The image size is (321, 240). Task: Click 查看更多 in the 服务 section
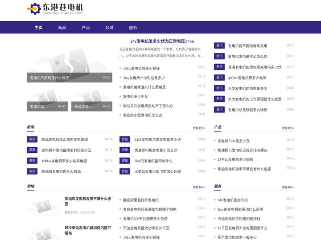[288, 187]
